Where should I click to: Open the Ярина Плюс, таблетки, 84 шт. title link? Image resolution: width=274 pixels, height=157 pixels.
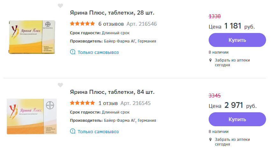112,92
